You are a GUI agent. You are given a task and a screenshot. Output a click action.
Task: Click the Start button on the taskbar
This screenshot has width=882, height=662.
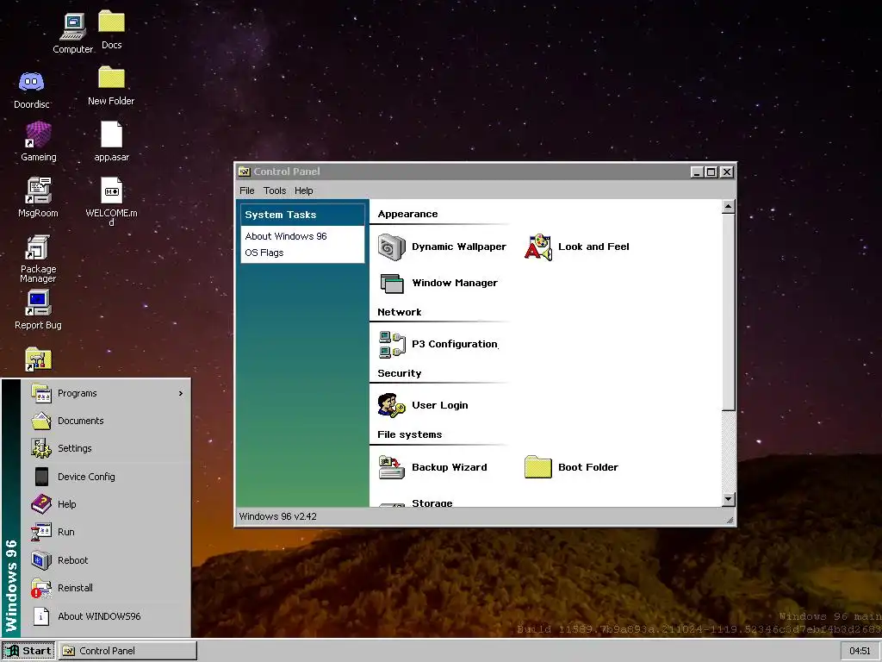28,651
